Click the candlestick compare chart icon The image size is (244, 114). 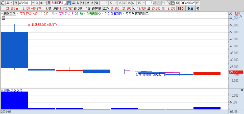pos(163,3)
